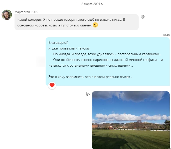Click the sender name Маргарита
The height and width of the screenshot is (149, 171).
tap(22, 12)
